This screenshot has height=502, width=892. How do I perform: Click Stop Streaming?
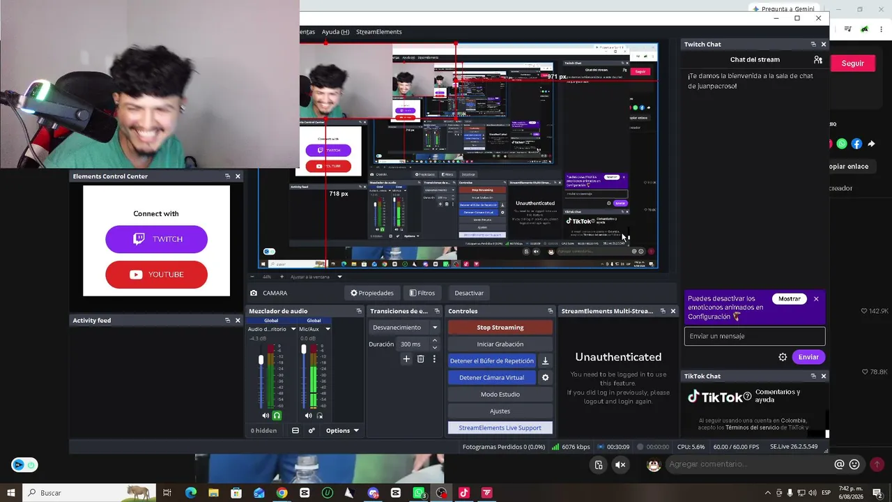tap(500, 328)
